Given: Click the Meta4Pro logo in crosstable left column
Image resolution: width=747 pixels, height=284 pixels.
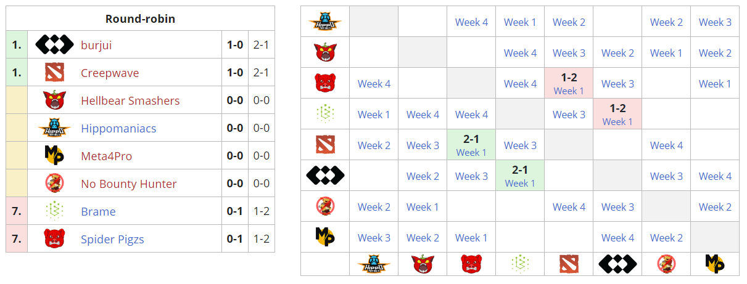Looking at the screenshot, I should (x=325, y=237).
